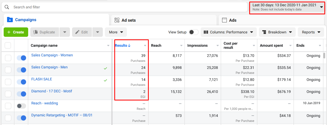The height and width of the screenshot is (125, 327).
Task: Switch to the Ad sets tab
Action: [x=129, y=20]
